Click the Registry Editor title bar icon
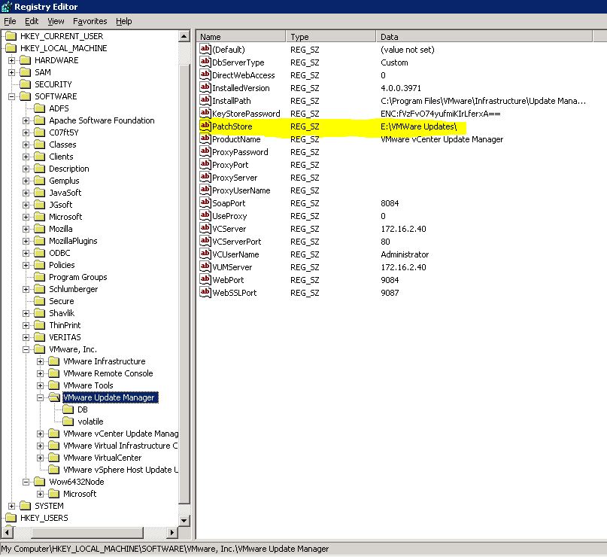 click(x=7, y=7)
